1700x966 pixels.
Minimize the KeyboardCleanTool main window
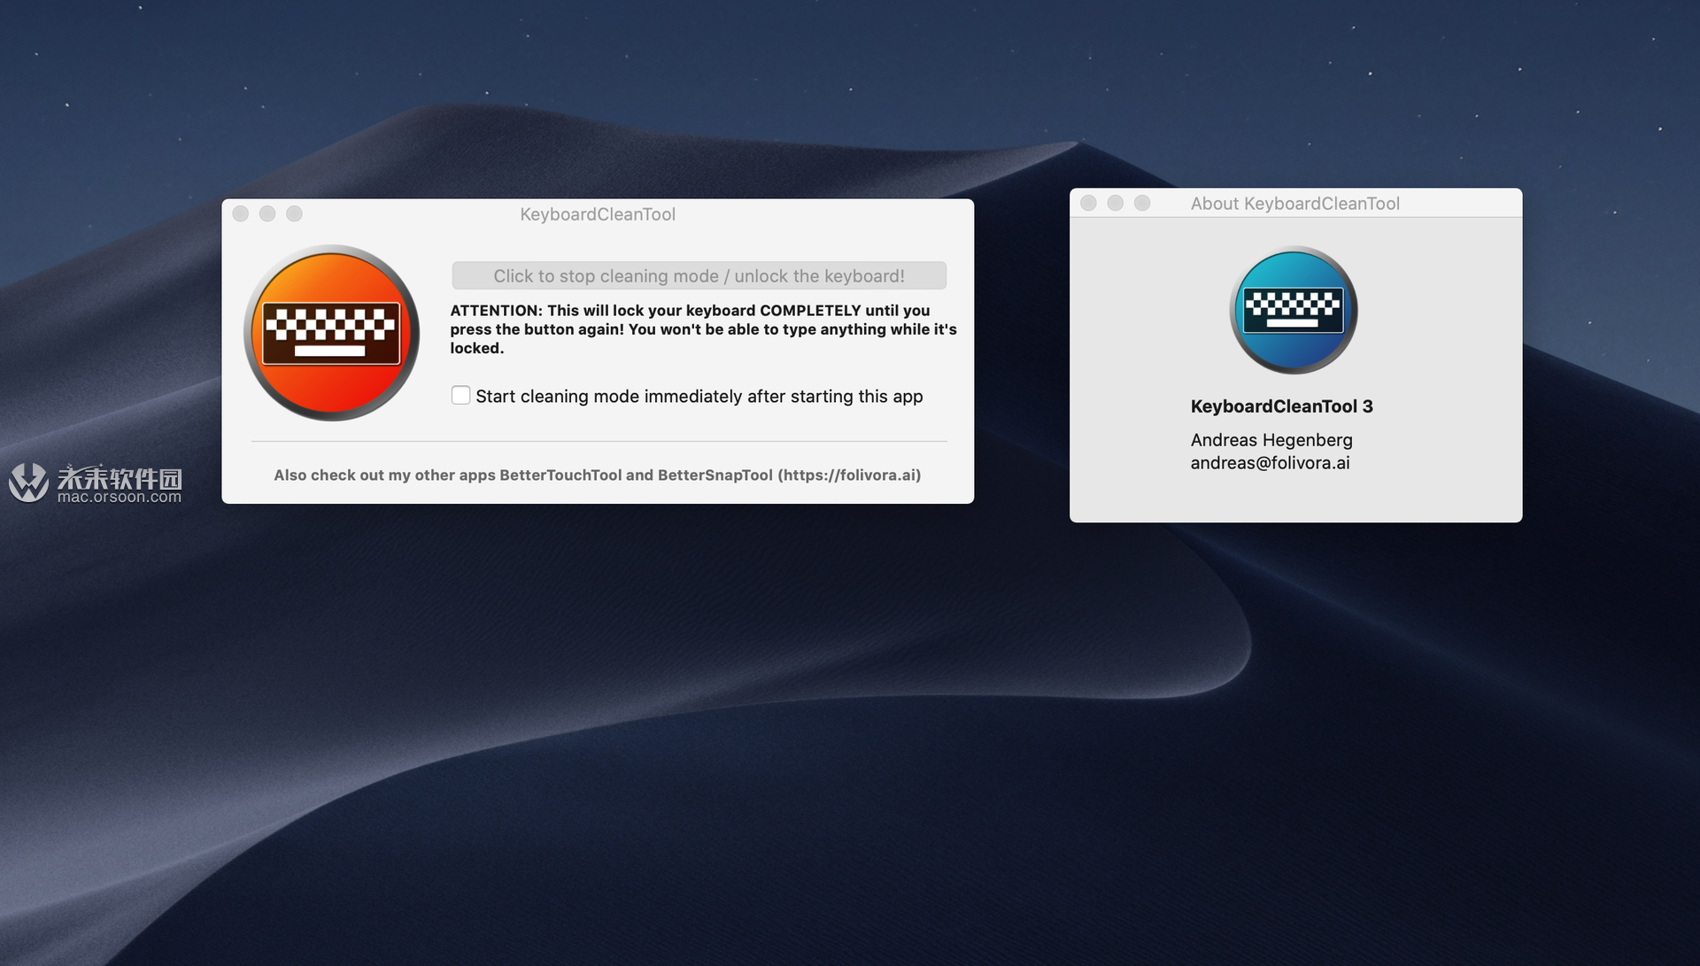tap(267, 213)
